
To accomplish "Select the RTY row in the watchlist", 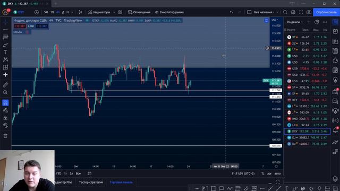I will 307,100.
